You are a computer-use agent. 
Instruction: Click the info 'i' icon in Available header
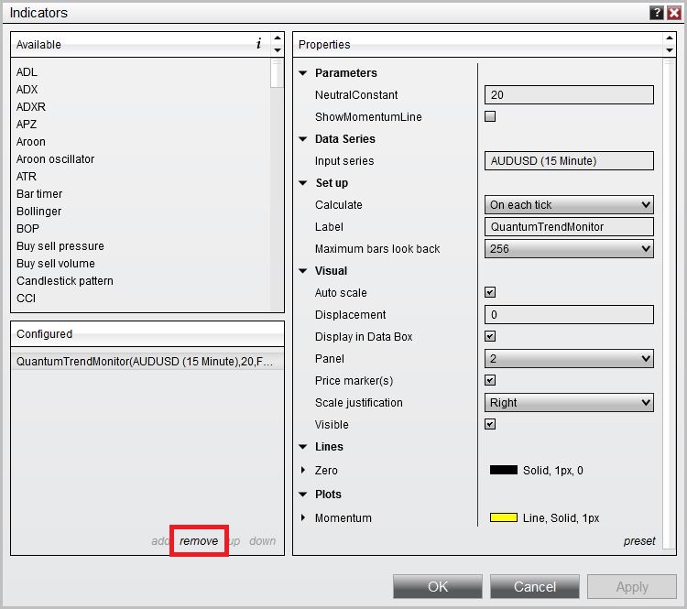pos(258,43)
